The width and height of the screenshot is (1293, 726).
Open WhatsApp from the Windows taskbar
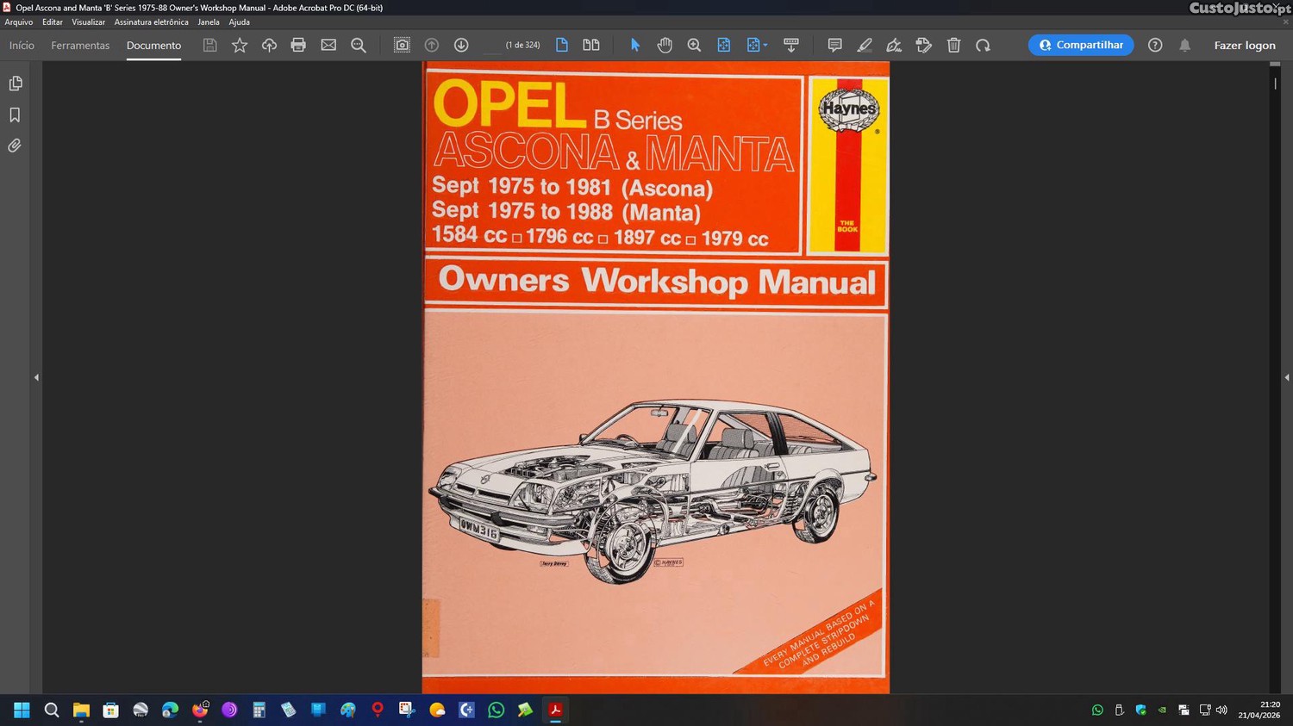click(496, 710)
